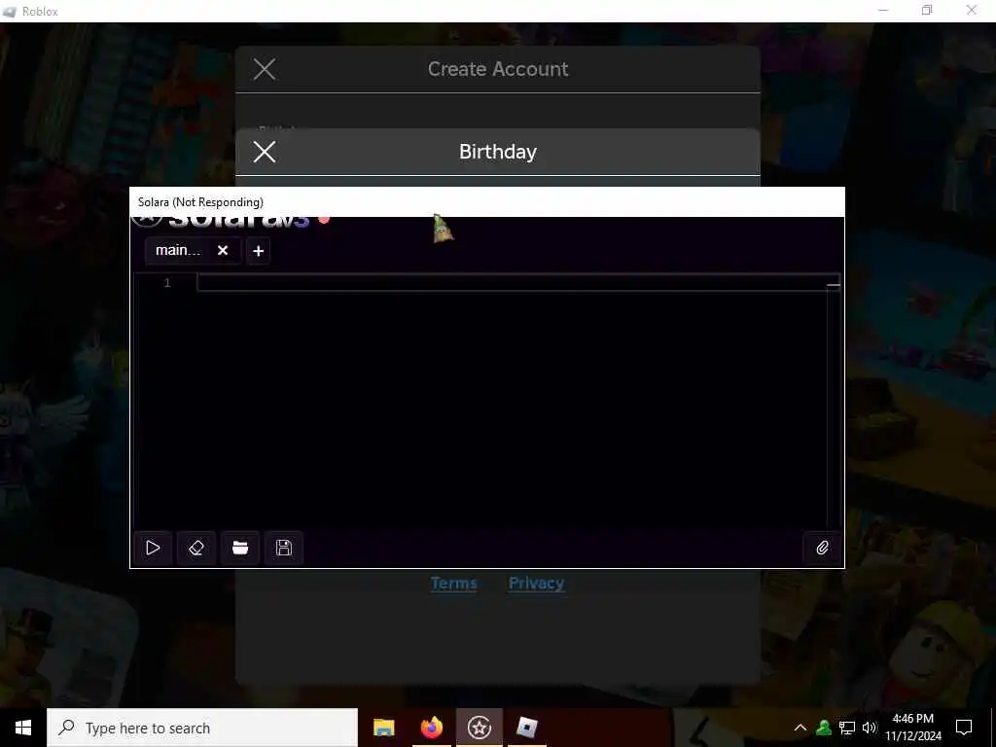Click the red status dot beside Solara logo

[324, 220]
